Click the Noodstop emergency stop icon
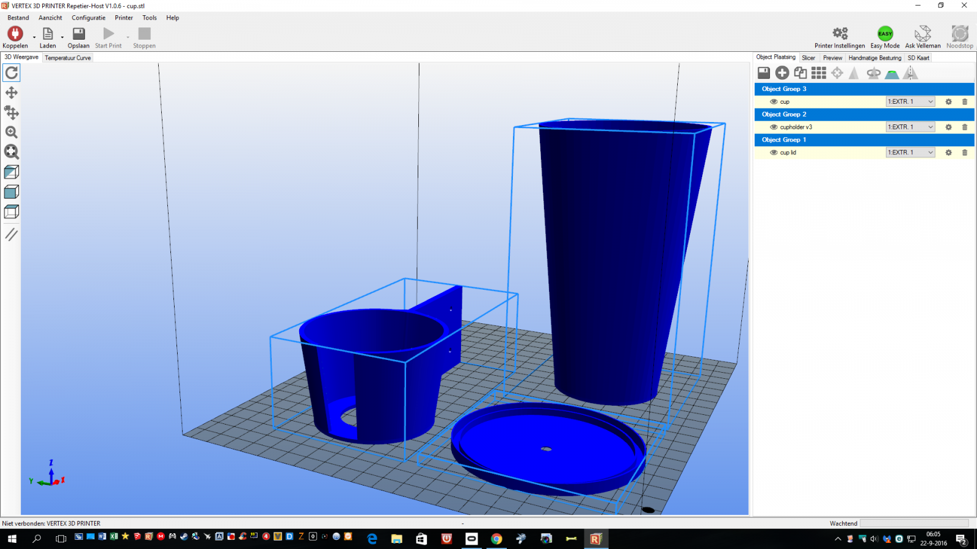The height and width of the screenshot is (549, 977). click(x=960, y=33)
